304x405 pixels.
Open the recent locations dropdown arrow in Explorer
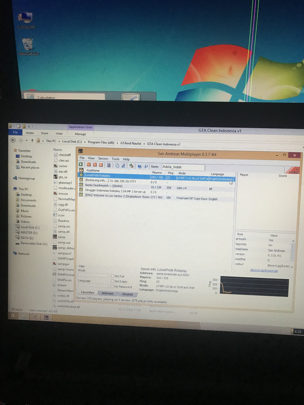[26, 141]
